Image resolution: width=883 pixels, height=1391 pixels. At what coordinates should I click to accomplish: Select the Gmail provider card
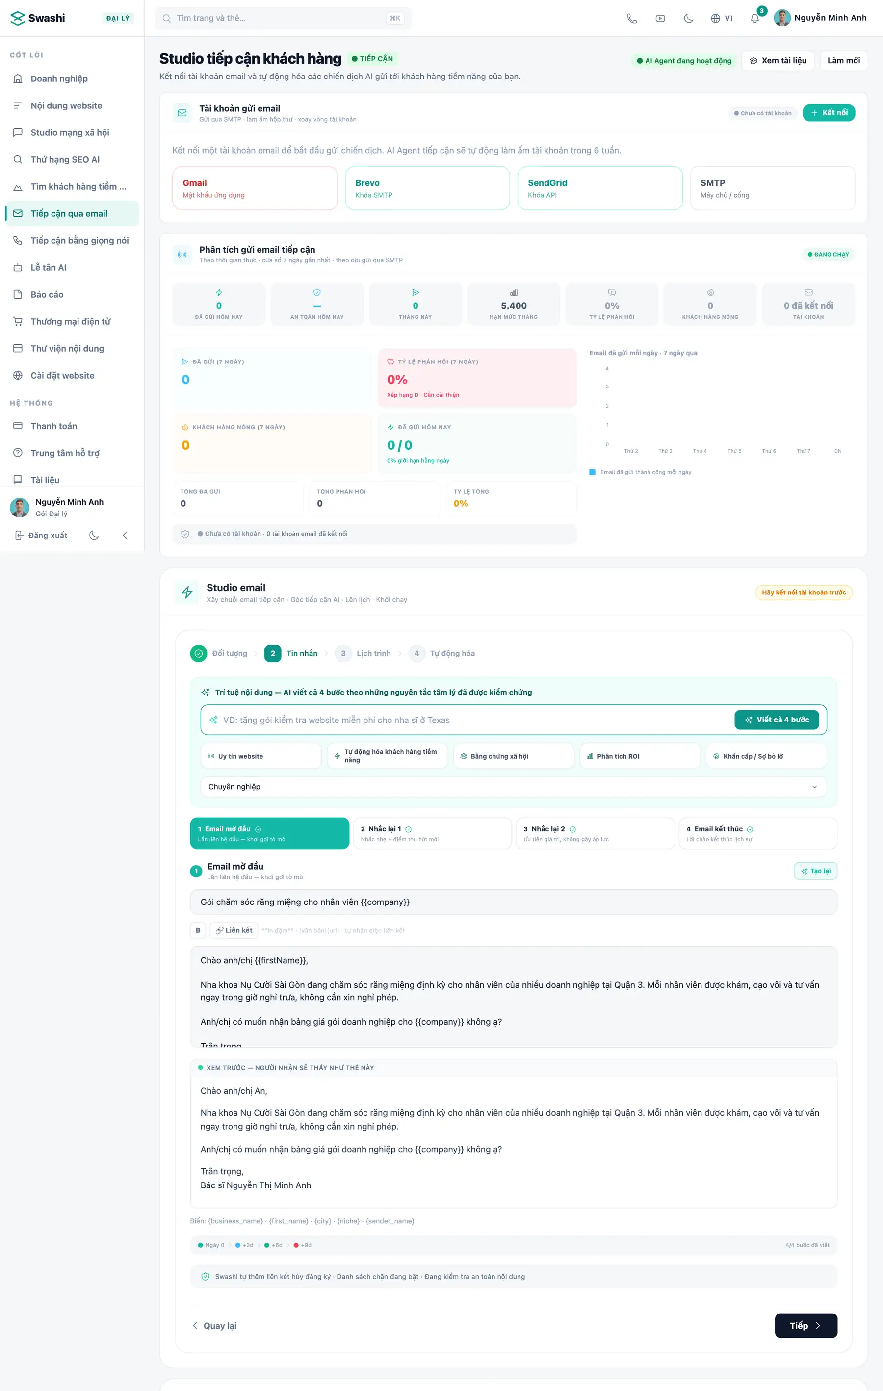click(x=255, y=188)
